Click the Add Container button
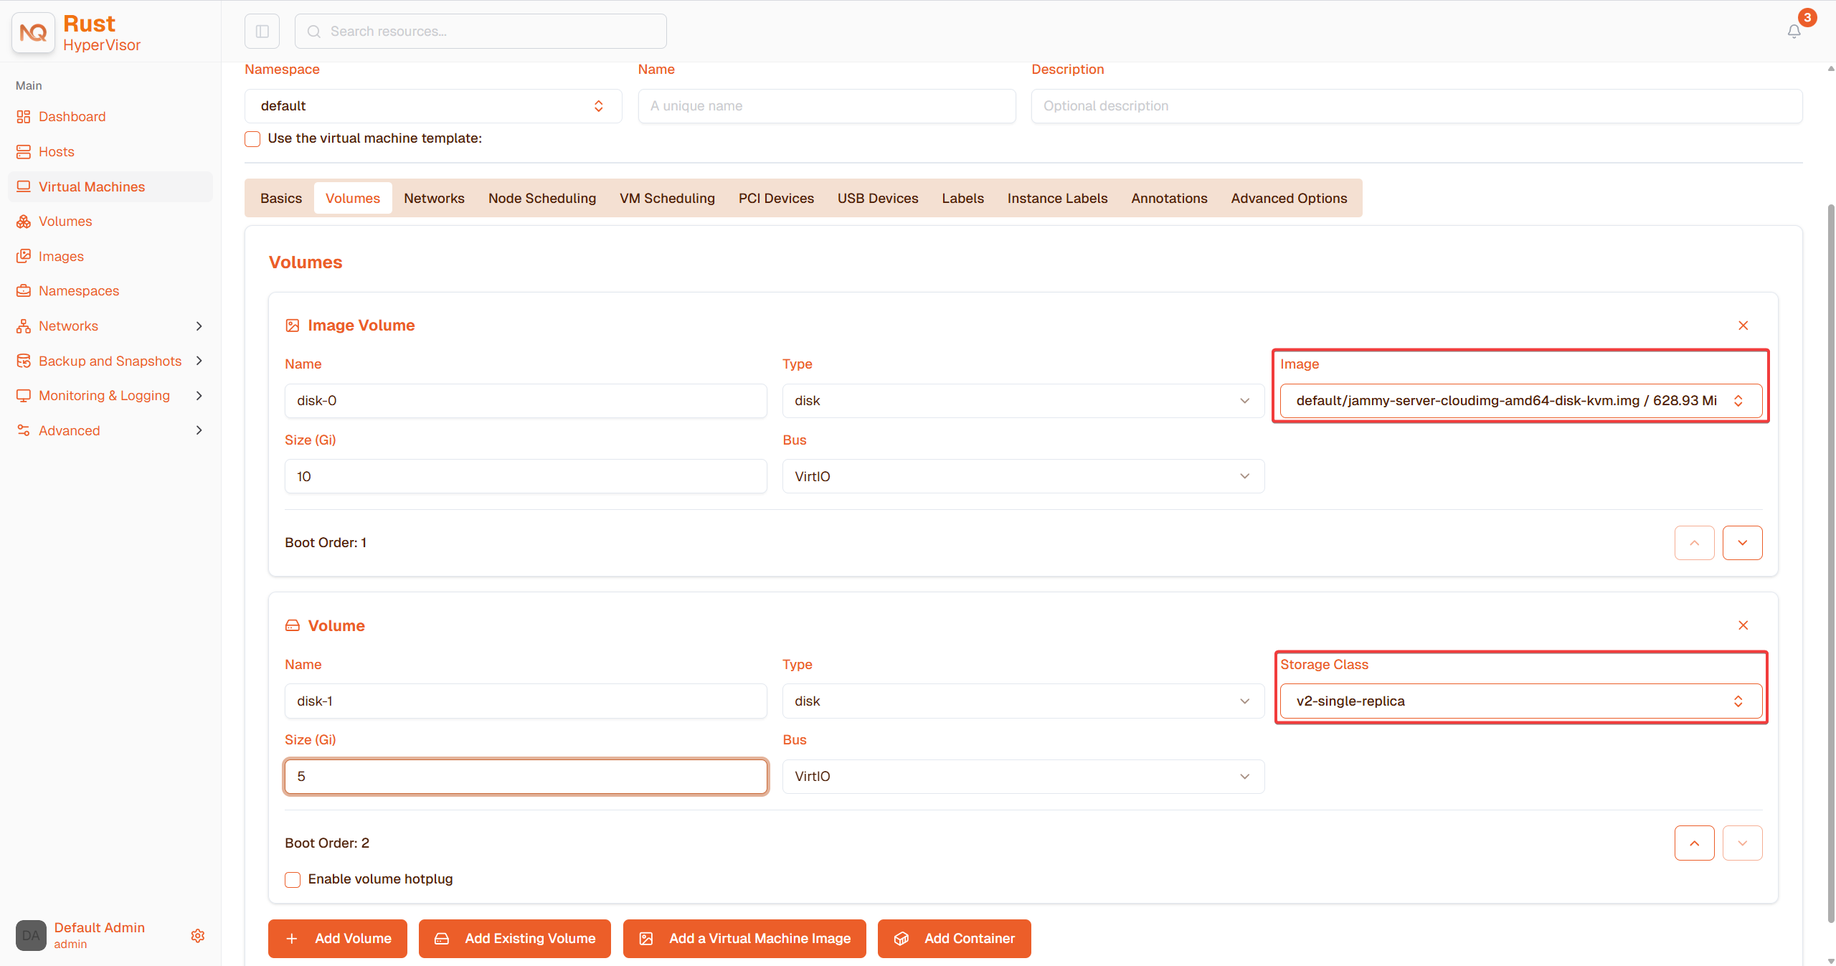The height and width of the screenshot is (966, 1836). pos(955,939)
